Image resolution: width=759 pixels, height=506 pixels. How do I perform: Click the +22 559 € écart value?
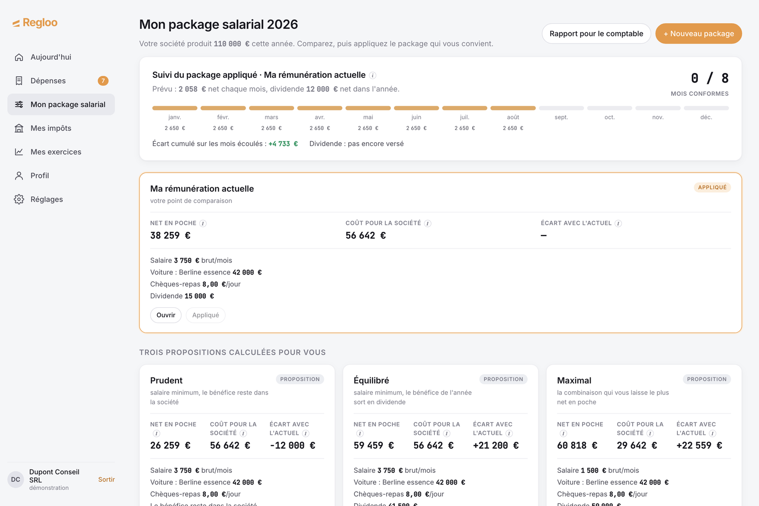[x=699, y=446]
